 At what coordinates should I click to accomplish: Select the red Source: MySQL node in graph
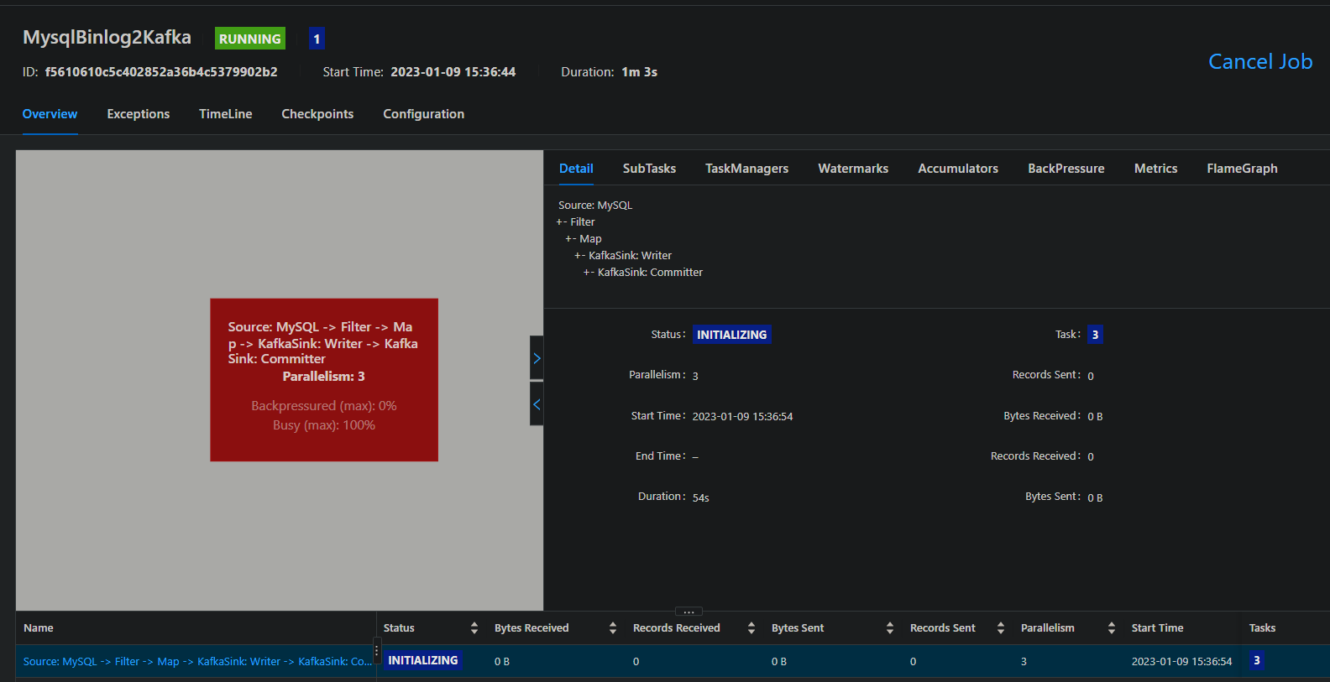[x=324, y=380]
